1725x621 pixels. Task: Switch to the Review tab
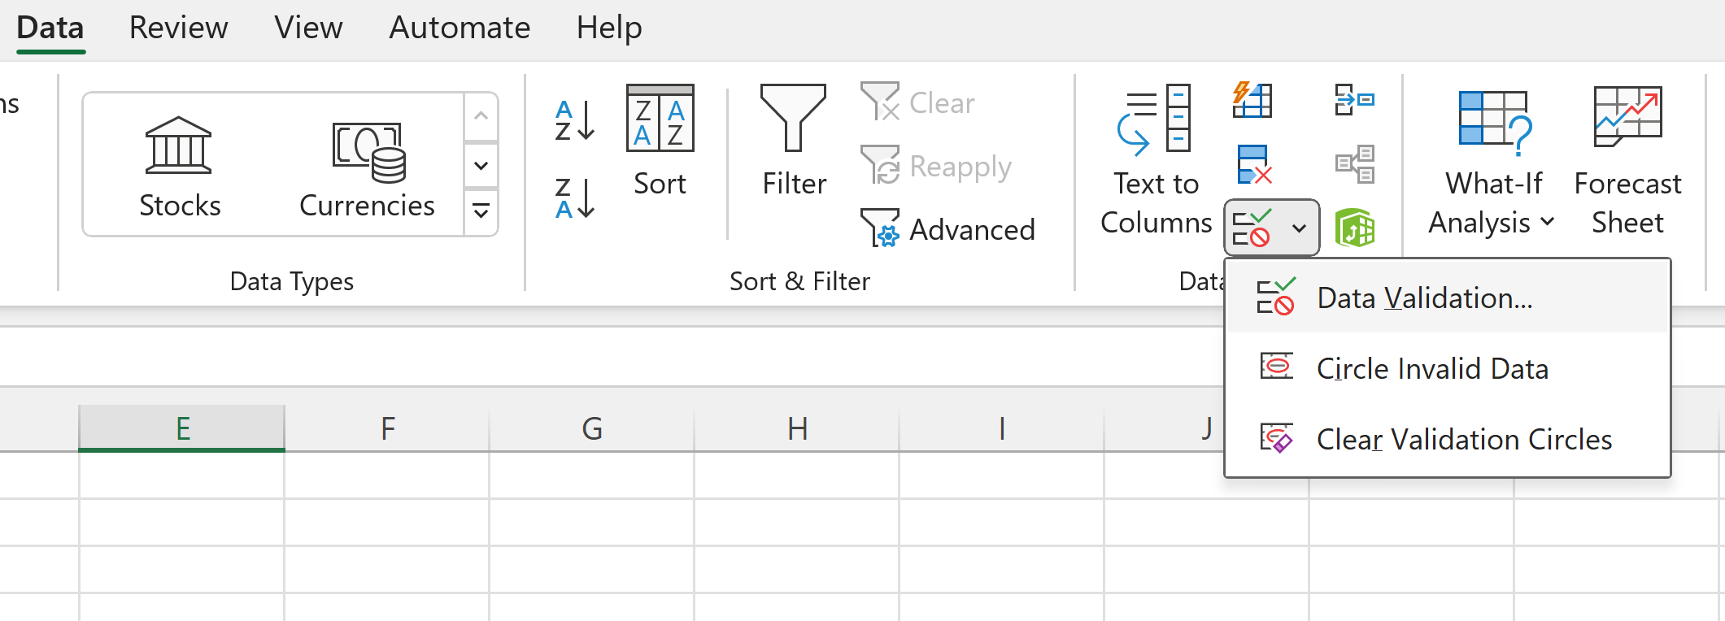[x=178, y=28]
